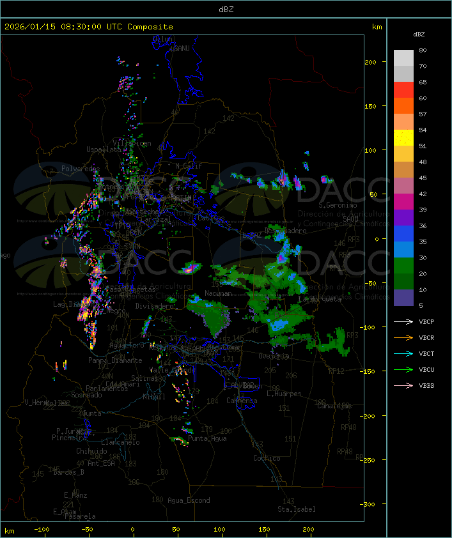452x538 pixels.
Task: Click the 42 value on the color legend
Action: click(x=423, y=194)
